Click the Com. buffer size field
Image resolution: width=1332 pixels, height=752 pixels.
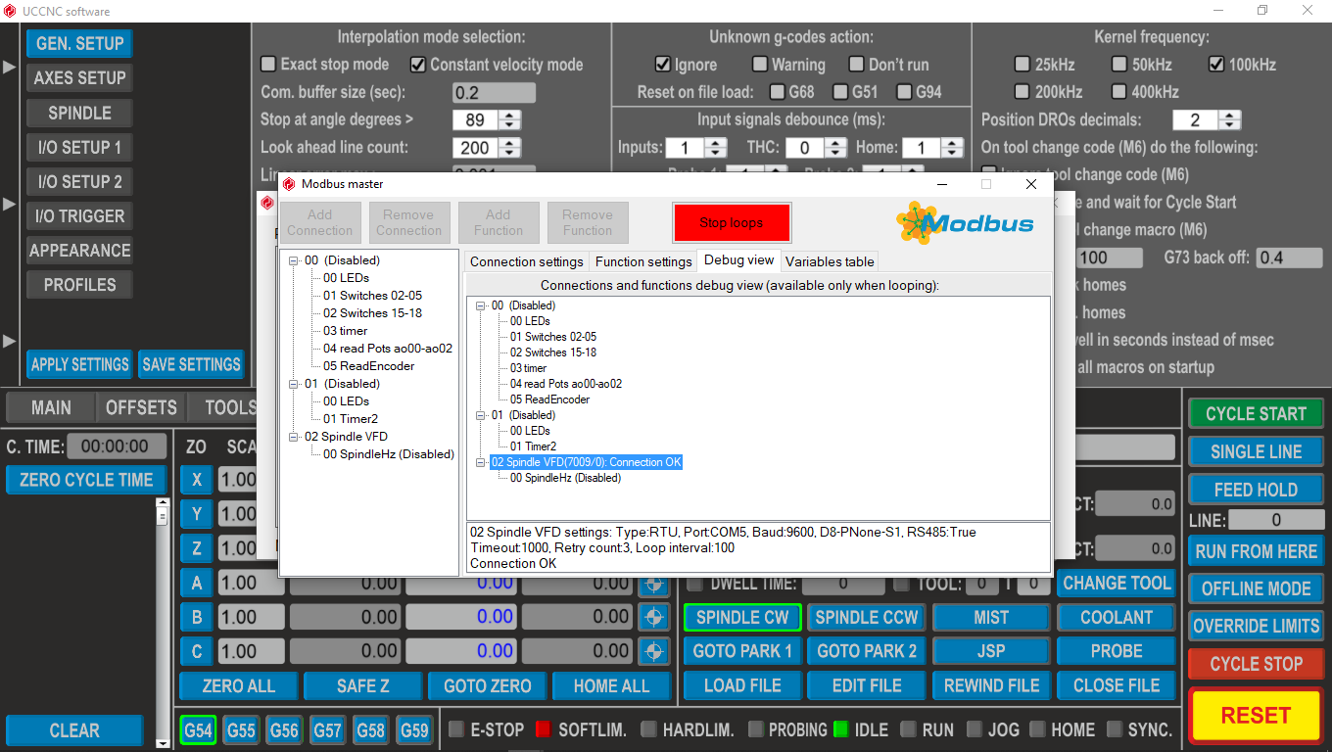tap(494, 93)
